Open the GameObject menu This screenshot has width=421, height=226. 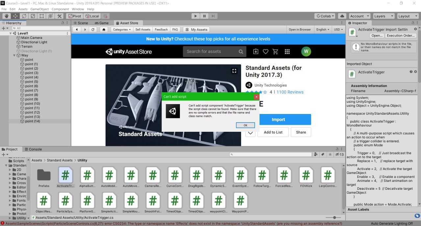[x=40, y=9]
